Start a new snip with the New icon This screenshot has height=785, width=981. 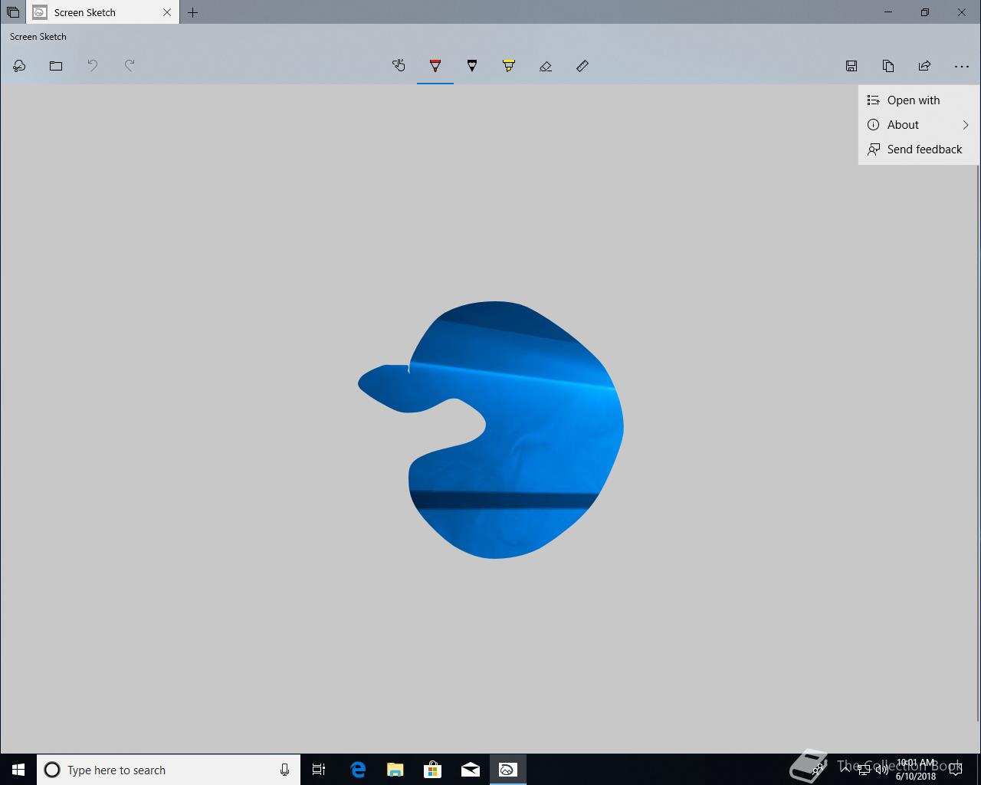(19, 66)
